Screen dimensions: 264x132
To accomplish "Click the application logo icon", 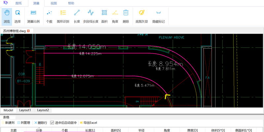I will tap(6, 3).
